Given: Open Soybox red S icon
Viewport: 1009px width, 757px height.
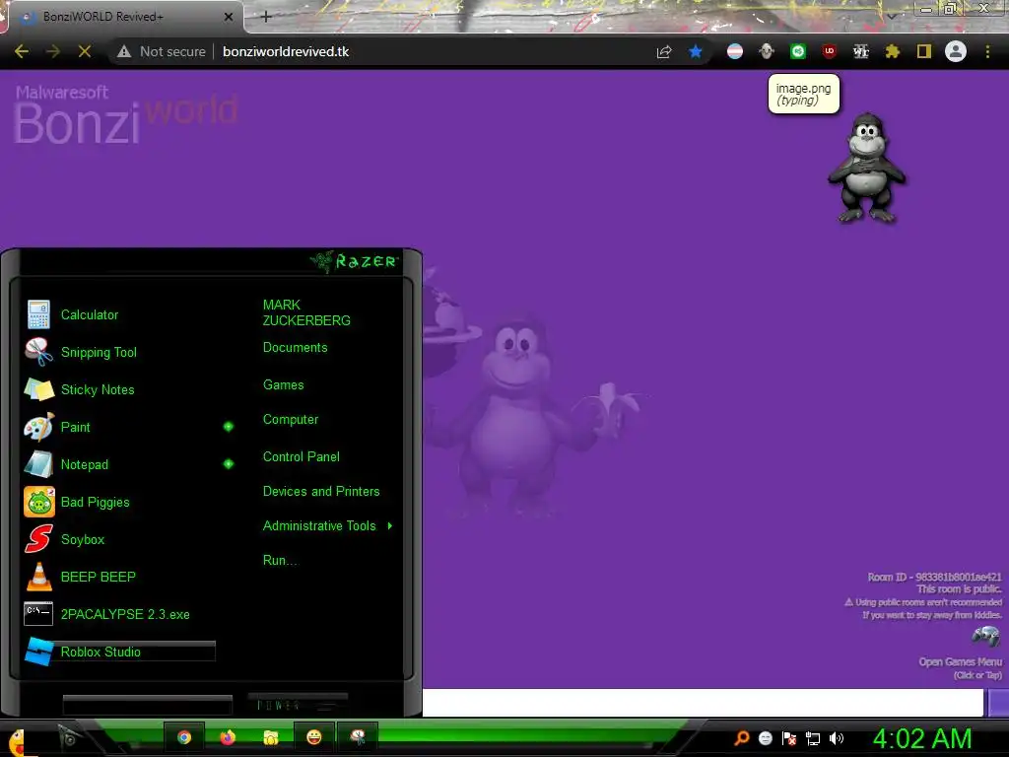Looking at the screenshot, I should point(38,539).
